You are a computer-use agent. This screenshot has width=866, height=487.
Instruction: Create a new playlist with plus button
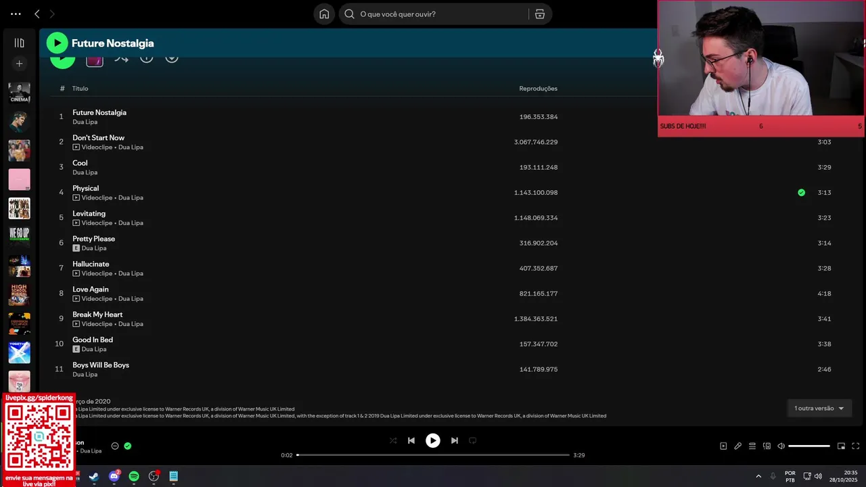point(19,64)
